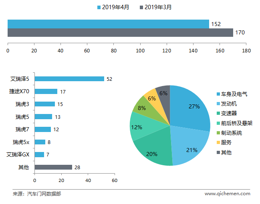
Task: Click the 60 tick label on lower axis
Action: pos(115,180)
